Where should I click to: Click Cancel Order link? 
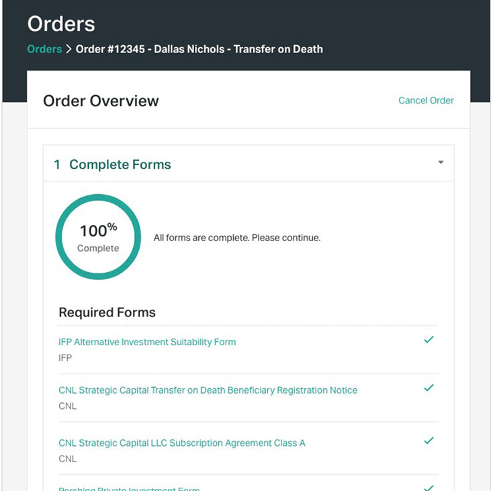pos(426,101)
